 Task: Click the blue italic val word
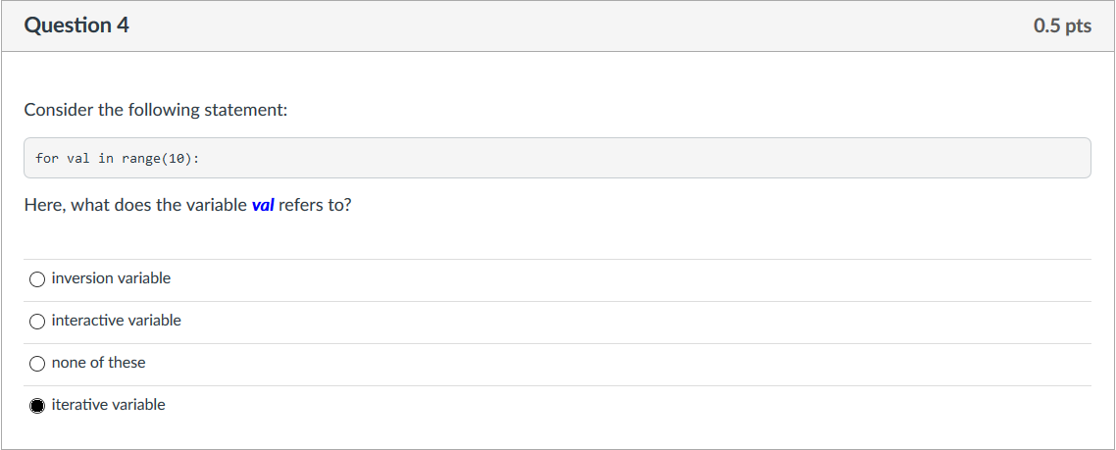[x=263, y=205]
